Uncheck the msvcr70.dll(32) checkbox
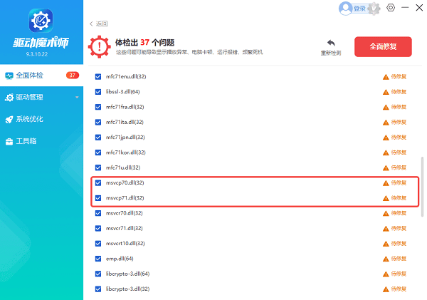 98,213
